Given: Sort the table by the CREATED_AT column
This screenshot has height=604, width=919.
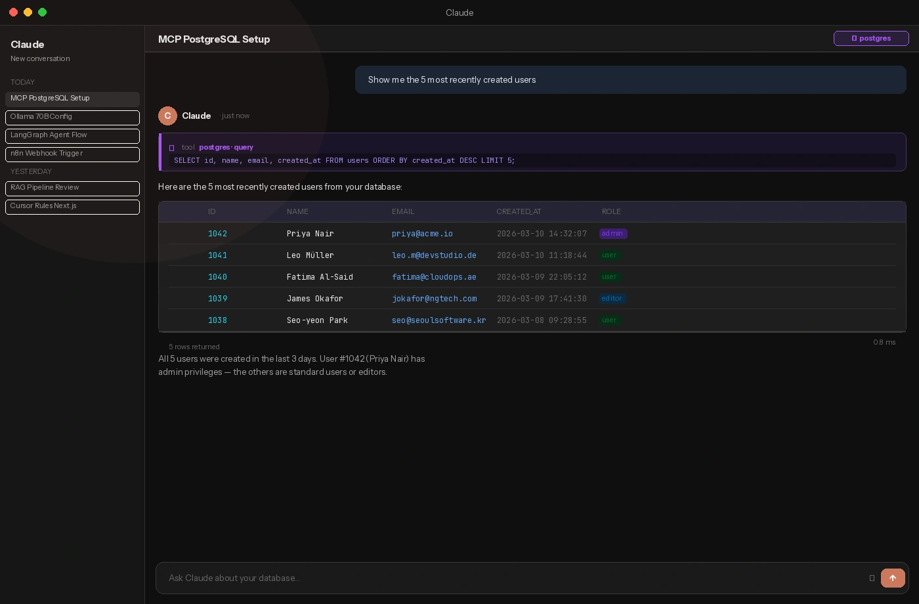Looking at the screenshot, I should (x=519, y=211).
